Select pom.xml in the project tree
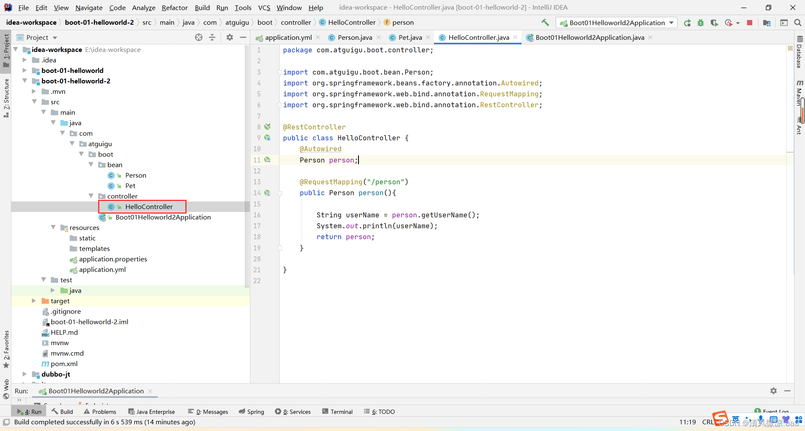The height and width of the screenshot is (431, 805). point(64,364)
